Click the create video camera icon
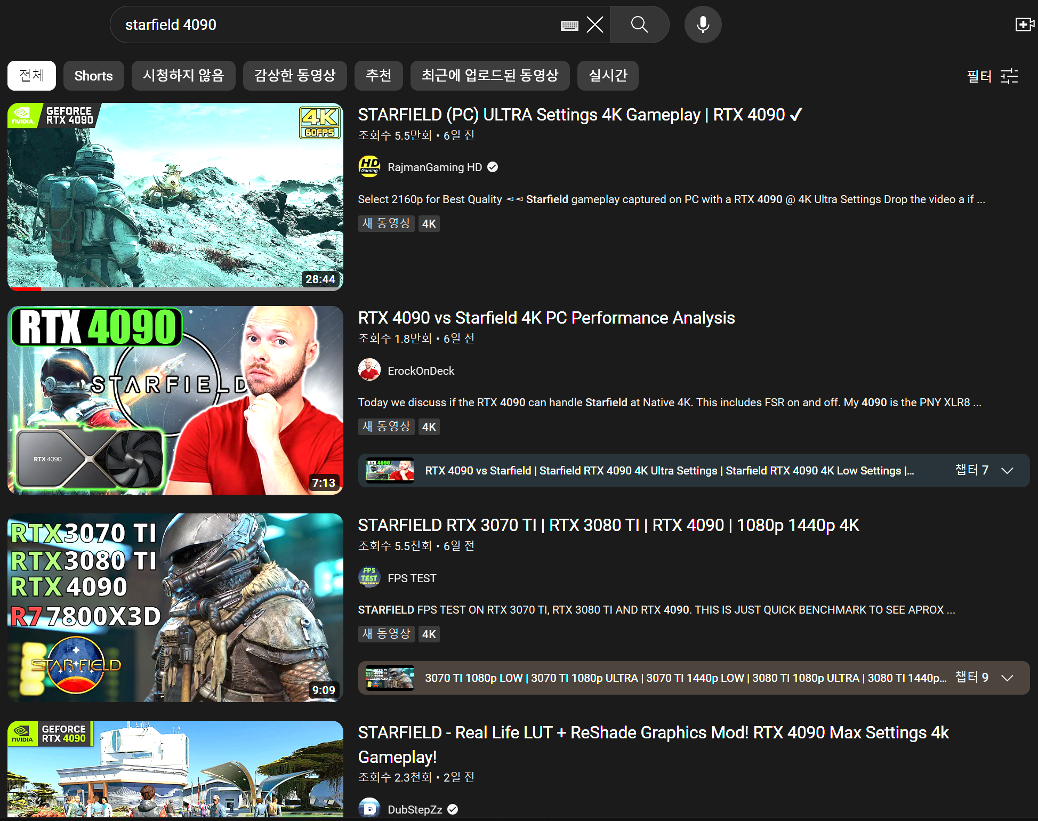The width and height of the screenshot is (1038, 821). pyautogui.click(x=1024, y=25)
